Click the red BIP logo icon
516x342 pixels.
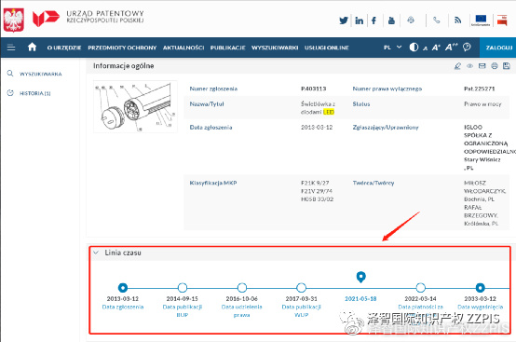(502, 21)
